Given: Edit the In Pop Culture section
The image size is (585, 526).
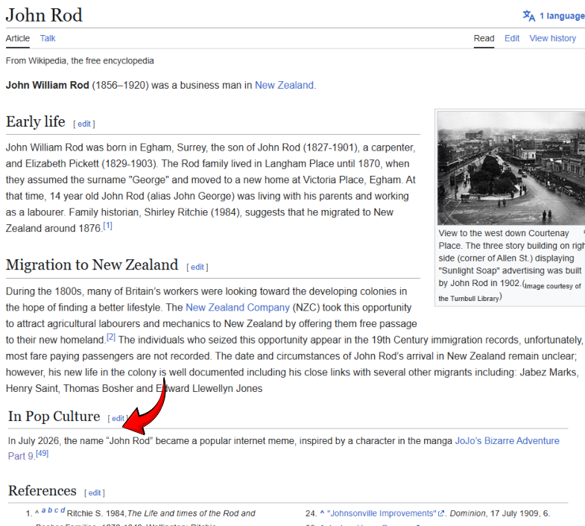Looking at the screenshot, I should click(118, 419).
